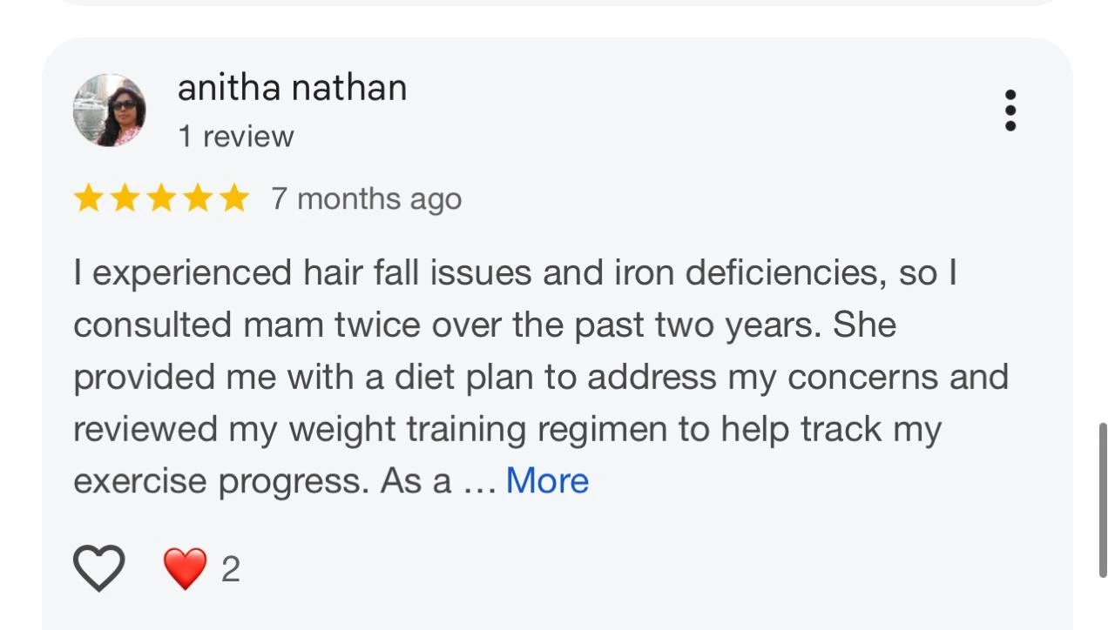The height and width of the screenshot is (630, 1115).
Task: Click the reviewer name anitha nathan
Action: click(292, 88)
